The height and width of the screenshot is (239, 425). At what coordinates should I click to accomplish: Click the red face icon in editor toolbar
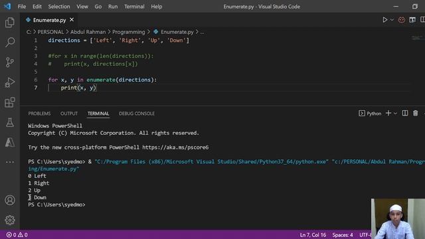pyautogui.click(x=401, y=20)
